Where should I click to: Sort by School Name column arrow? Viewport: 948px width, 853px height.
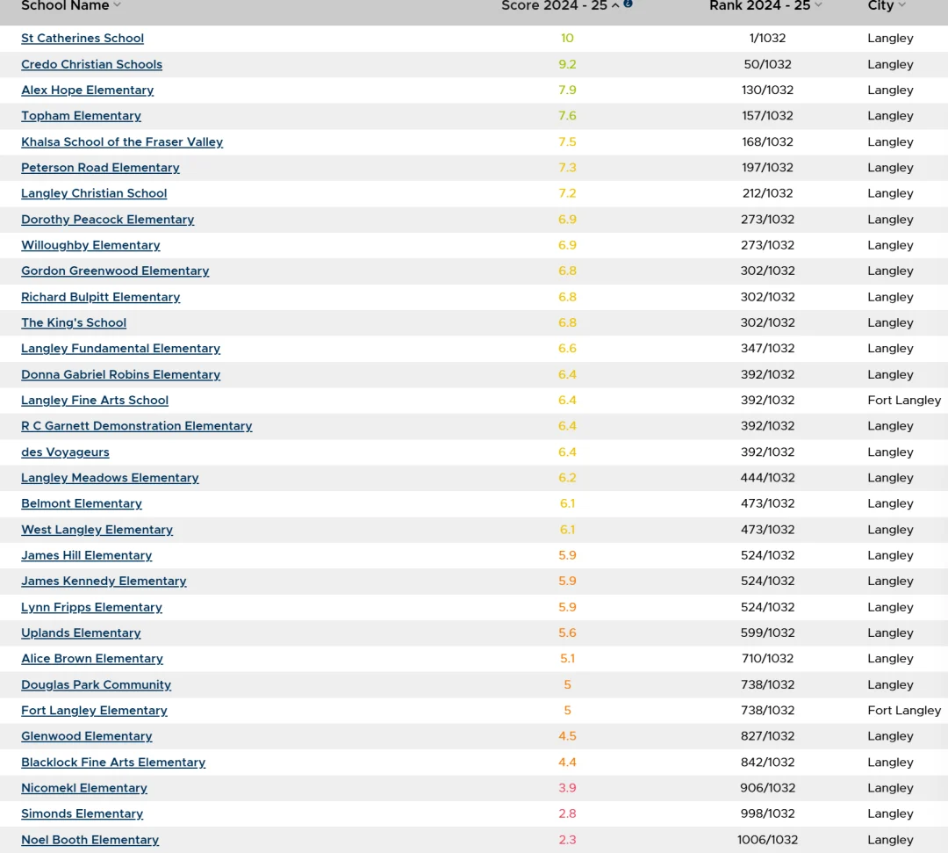(x=118, y=5)
